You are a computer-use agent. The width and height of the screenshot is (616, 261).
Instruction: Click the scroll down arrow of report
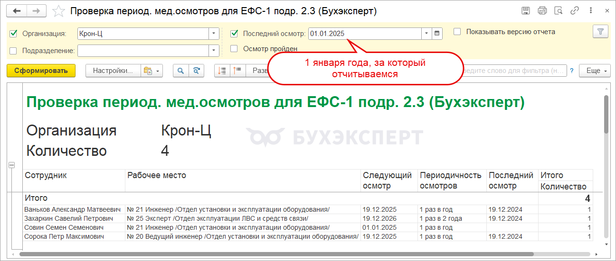coord(606,244)
